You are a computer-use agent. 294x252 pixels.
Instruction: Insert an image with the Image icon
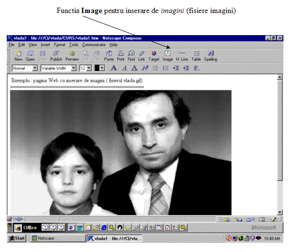coord(168,55)
